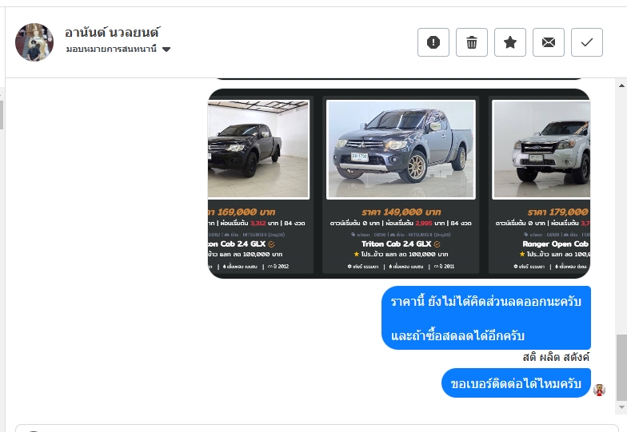Open the 179,000 baht Ranger Open Cab photo

pyautogui.click(x=542, y=149)
